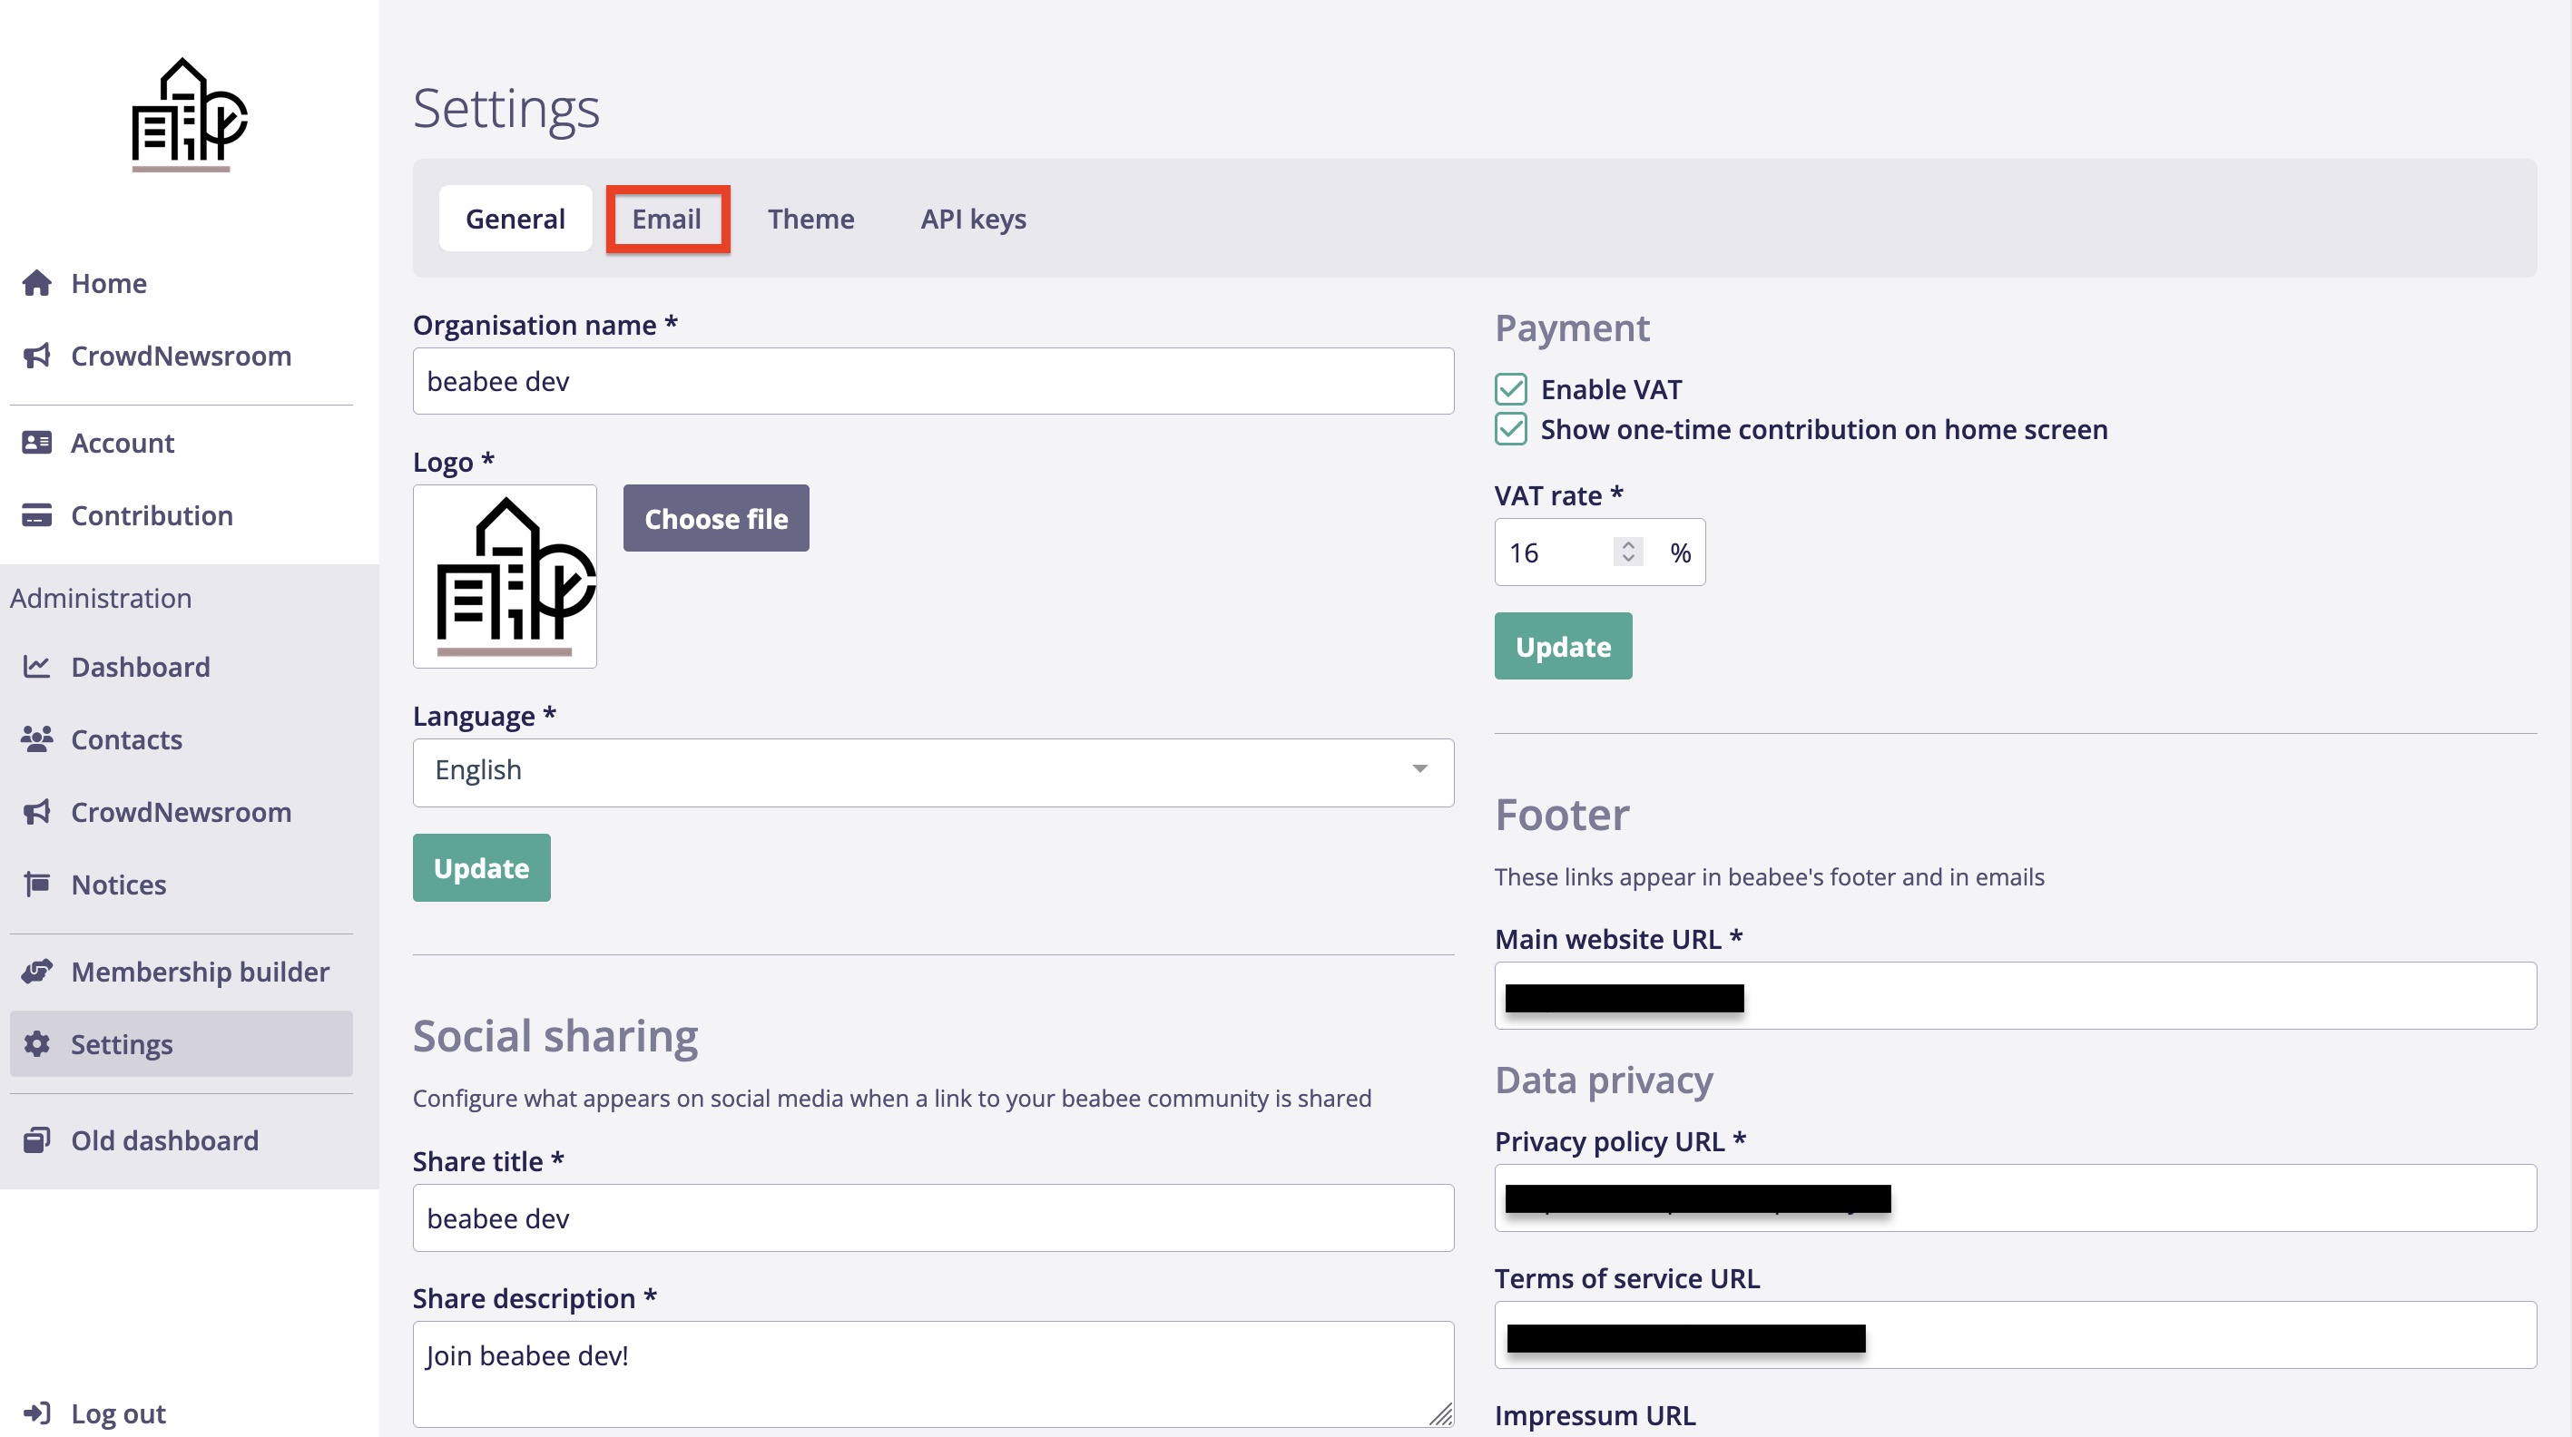
Task: Click the Membership builder handshake icon
Action: point(37,971)
